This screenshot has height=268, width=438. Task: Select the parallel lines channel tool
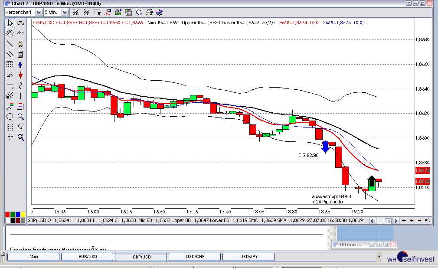[x=10, y=54]
